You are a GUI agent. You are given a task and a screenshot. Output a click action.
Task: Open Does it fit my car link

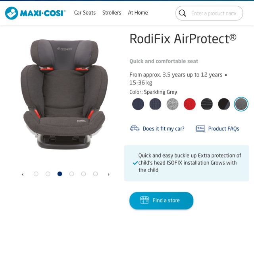[x=164, y=129]
